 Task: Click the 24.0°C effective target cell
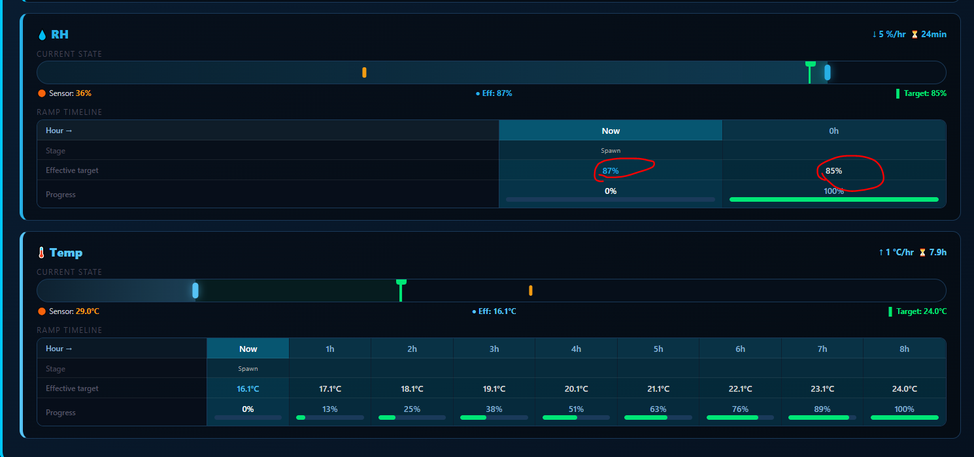point(904,388)
